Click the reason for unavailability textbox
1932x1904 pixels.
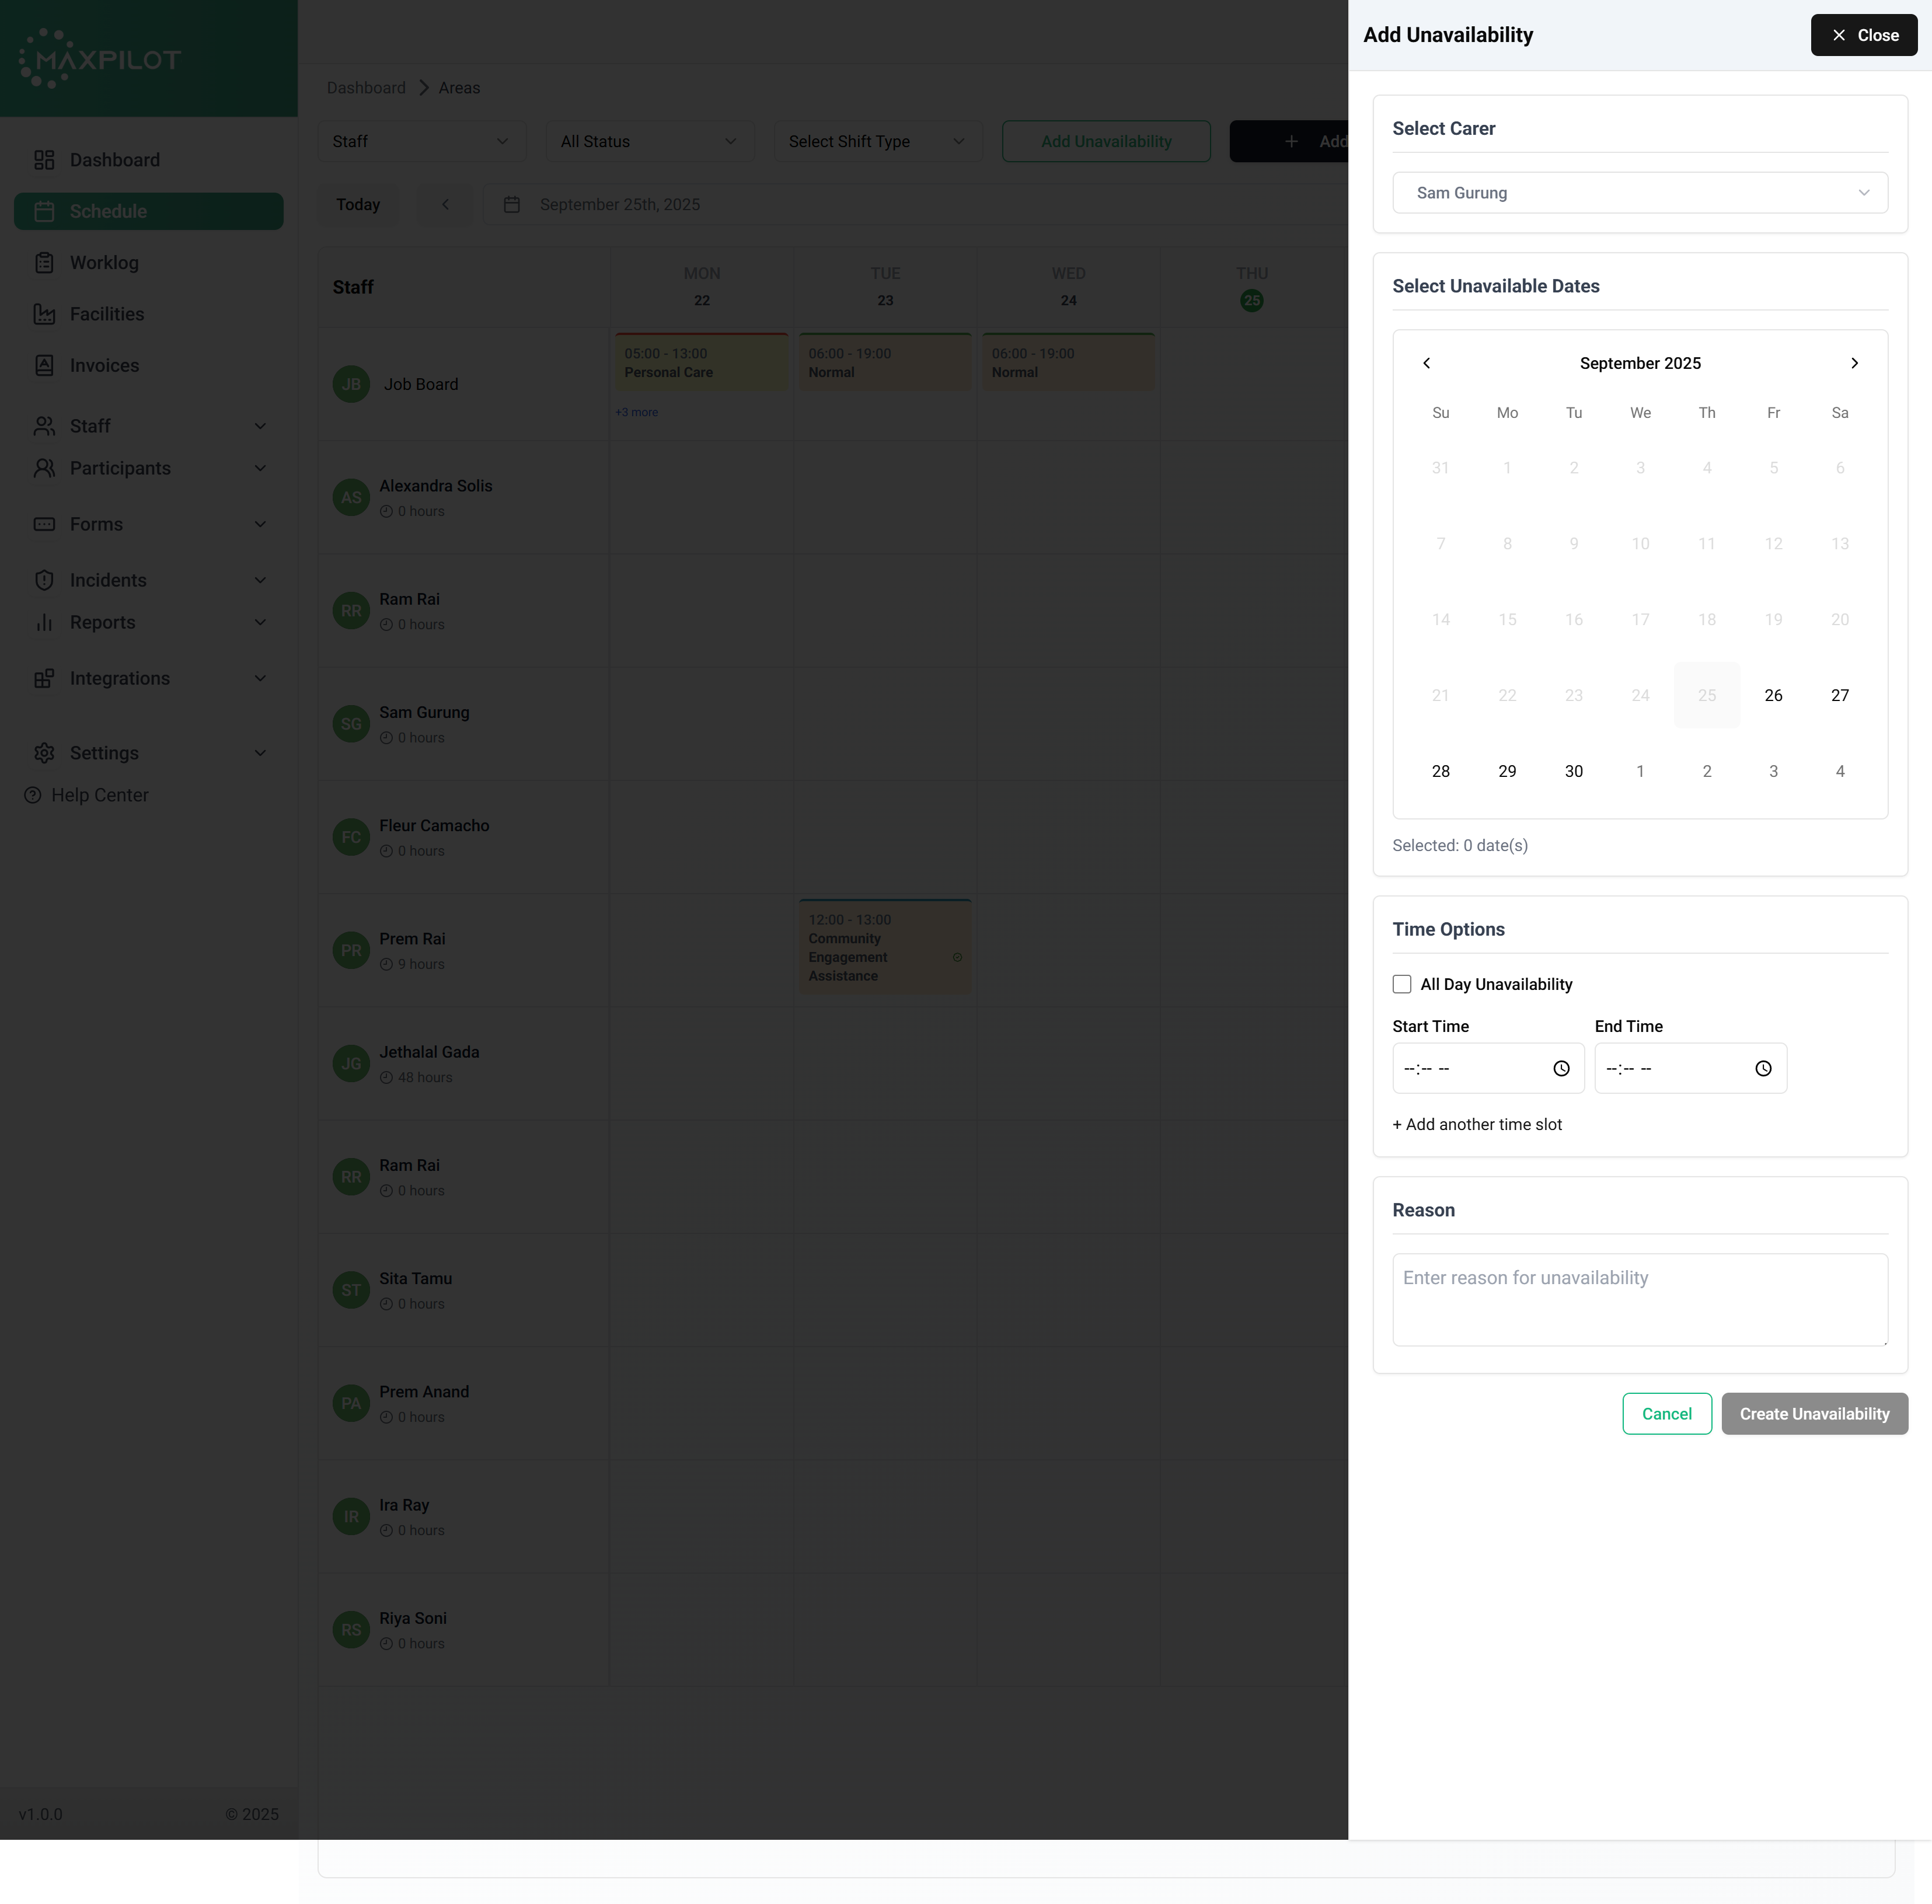(1640, 1299)
